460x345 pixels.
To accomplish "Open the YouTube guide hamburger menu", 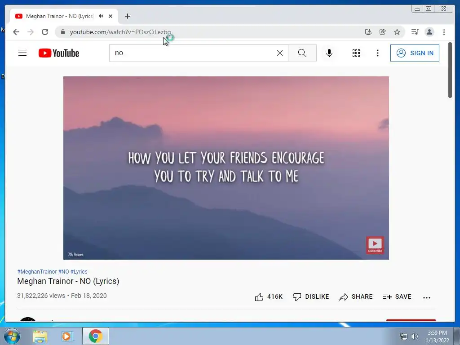I will pyautogui.click(x=22, y=53).
